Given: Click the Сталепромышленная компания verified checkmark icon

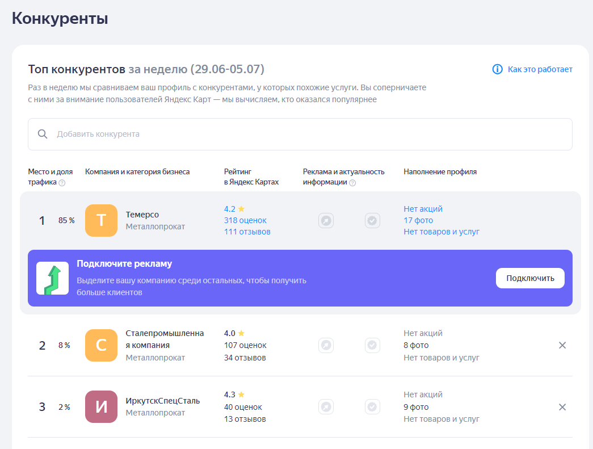Looking at the screenshot, I should pyautogui.click(x=372, y=345).
